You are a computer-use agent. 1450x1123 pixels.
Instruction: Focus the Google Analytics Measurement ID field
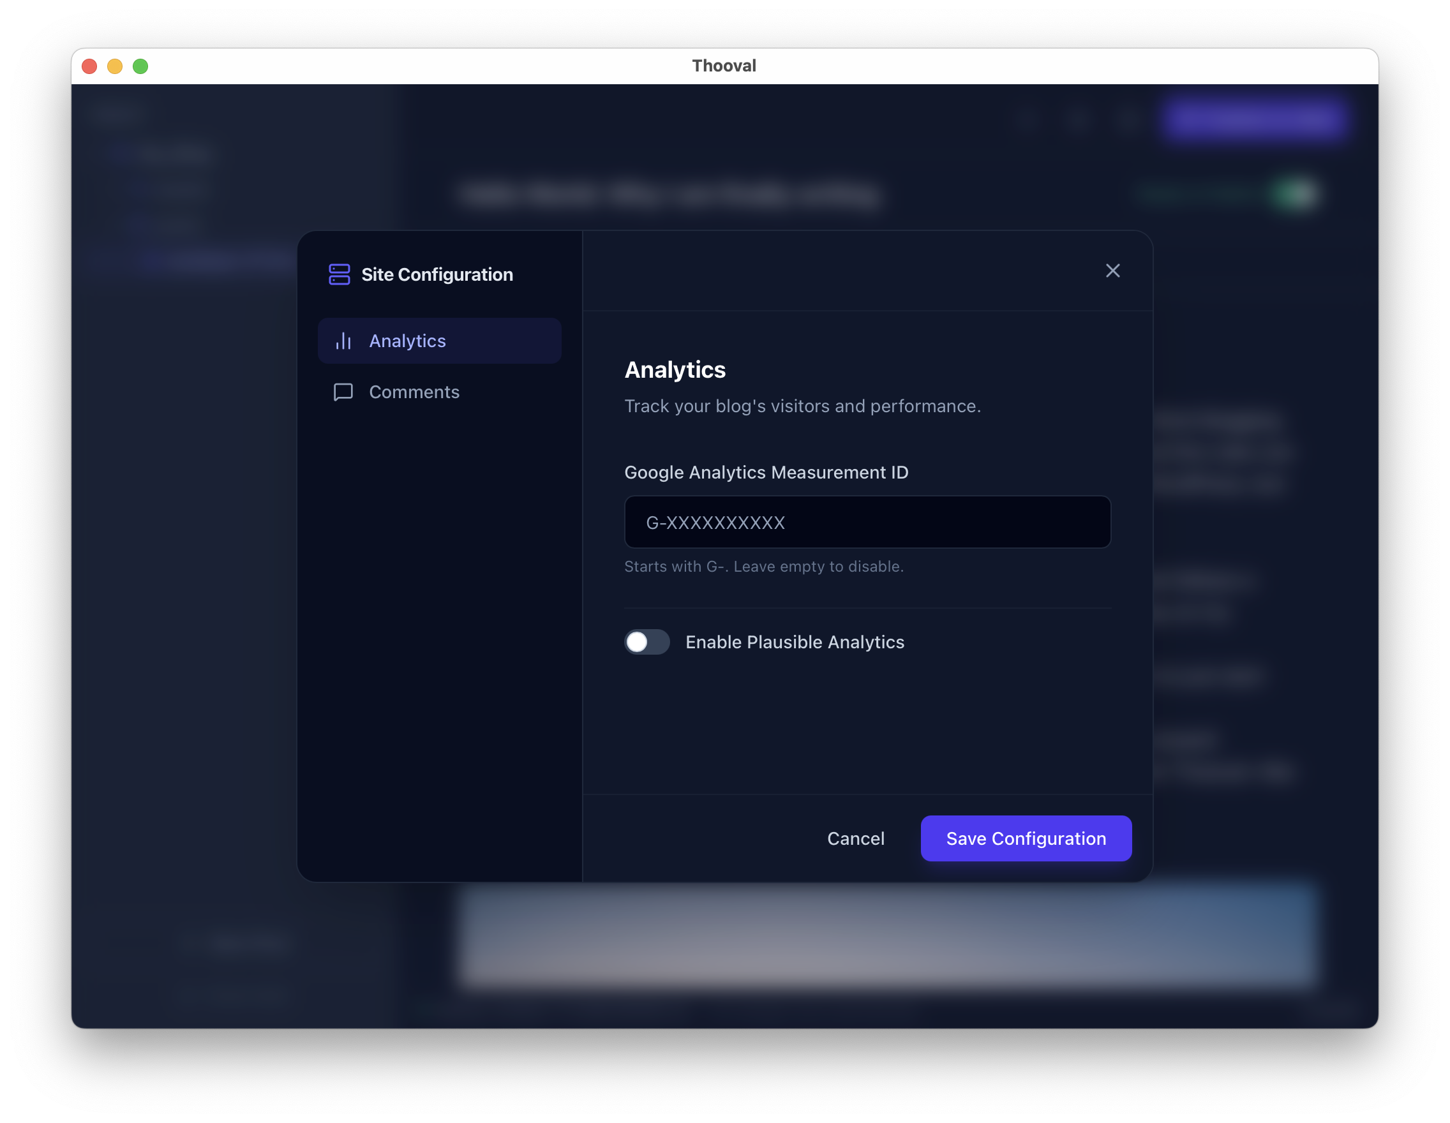tap(867, 523)
